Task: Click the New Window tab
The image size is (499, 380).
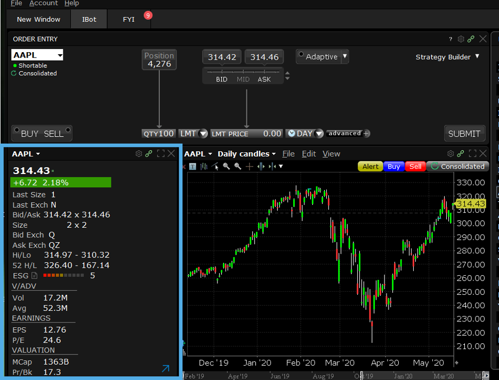Action: (x=38, y=19)
